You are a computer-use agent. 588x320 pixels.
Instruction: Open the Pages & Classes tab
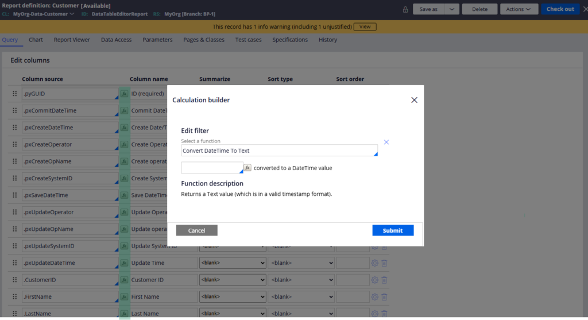coord(204,40)
